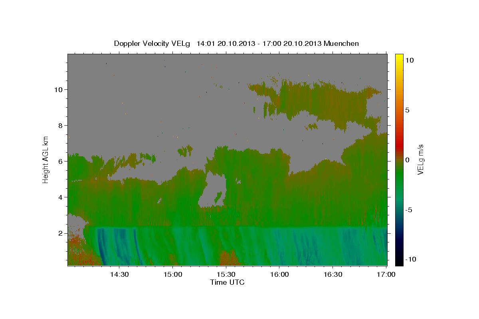Image resolution: width=479 pixels, height=319 pixels.
Task: Click the plot title "Doppler Velocity VELg"
Action: tap(152, 43)
